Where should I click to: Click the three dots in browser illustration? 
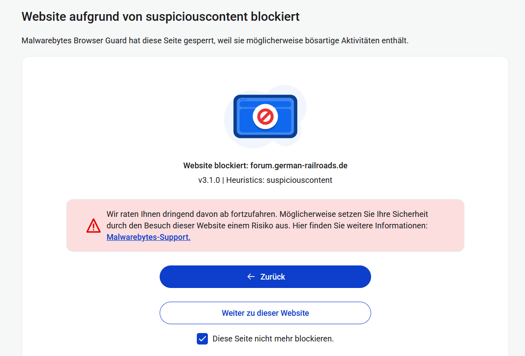coord(243,100)
